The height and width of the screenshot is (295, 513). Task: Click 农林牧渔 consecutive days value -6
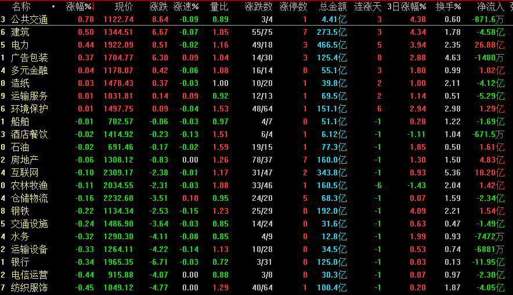378,185
